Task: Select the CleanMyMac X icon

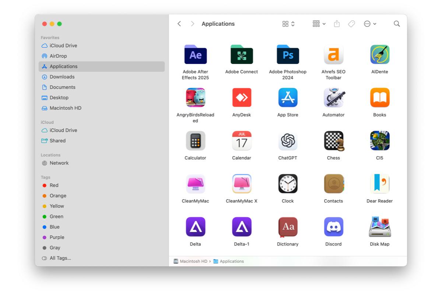Action: 242,184
